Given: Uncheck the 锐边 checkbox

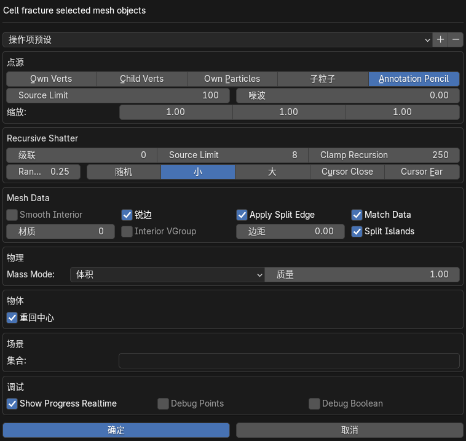Looking at the screenshot, I should [127, 215].
